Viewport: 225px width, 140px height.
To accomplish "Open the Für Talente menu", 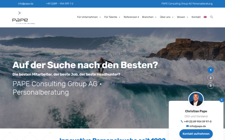I will point(111,17).
